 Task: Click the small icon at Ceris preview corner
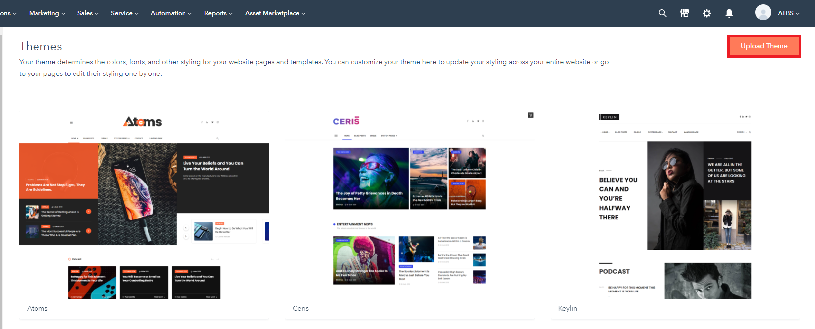click(530, 115)
